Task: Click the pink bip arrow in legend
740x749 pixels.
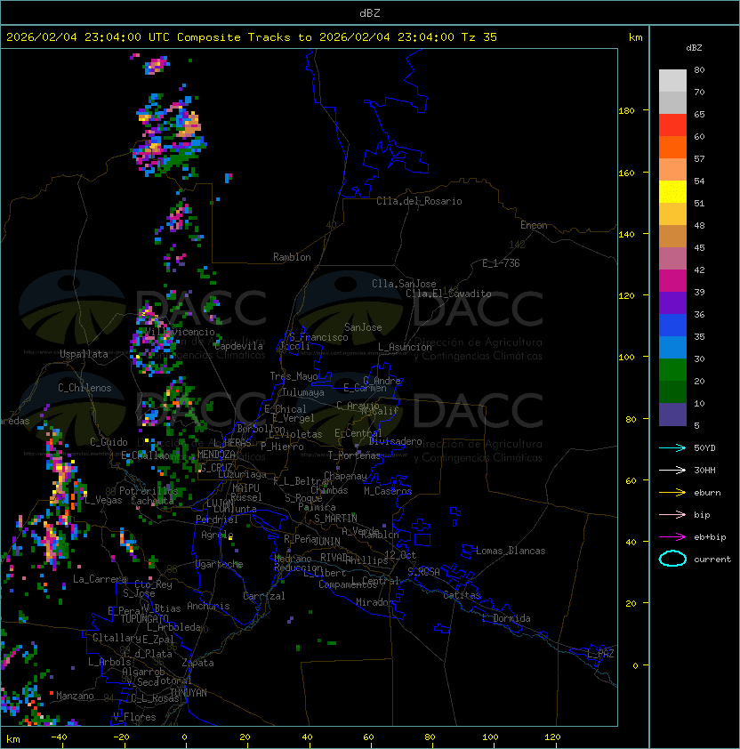Action: click(x=672, y=514)
